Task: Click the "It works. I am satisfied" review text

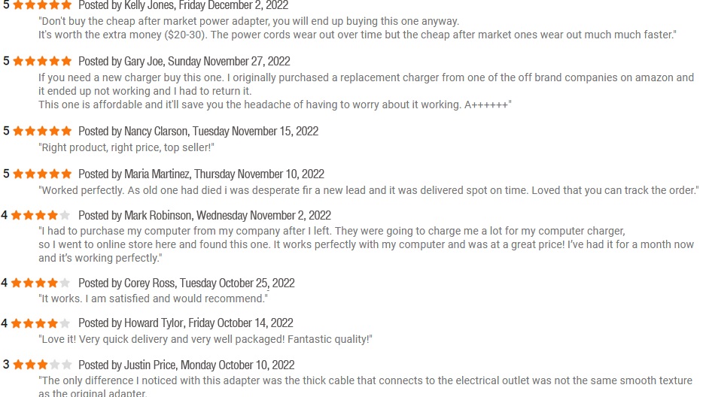Action: click(x=153, y=299)
